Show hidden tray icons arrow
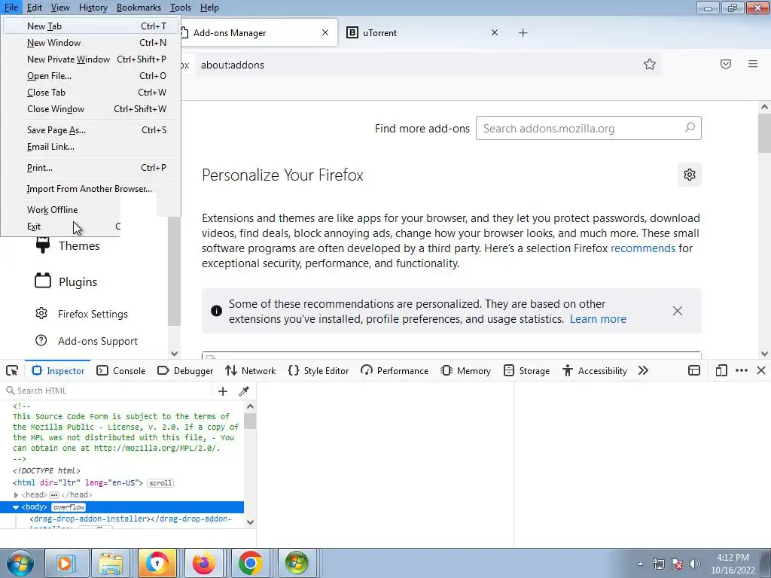Screen dimensions: 771x578 coord(640,564)
